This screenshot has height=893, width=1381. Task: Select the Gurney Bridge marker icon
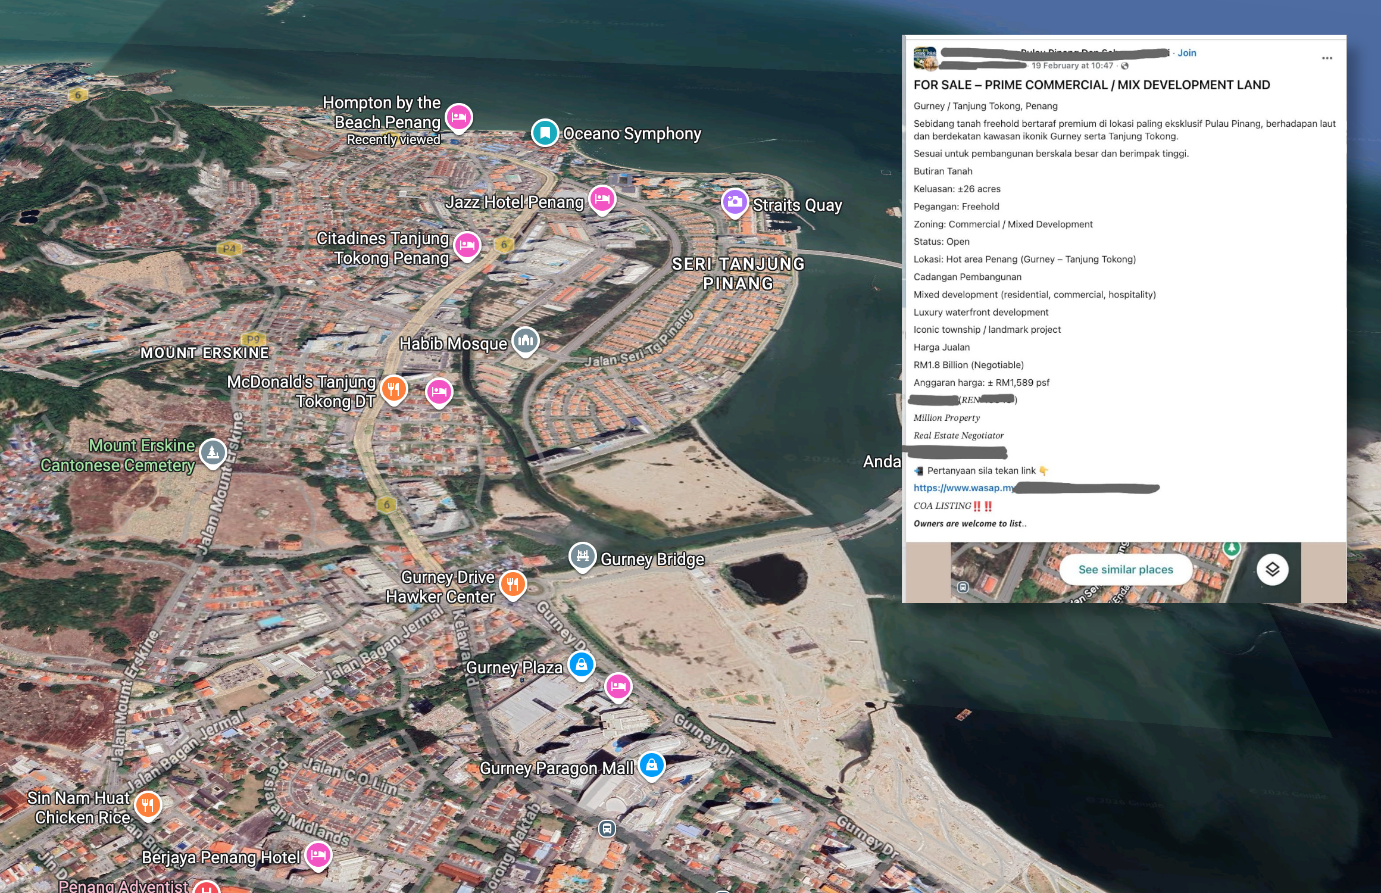[582, 556]
